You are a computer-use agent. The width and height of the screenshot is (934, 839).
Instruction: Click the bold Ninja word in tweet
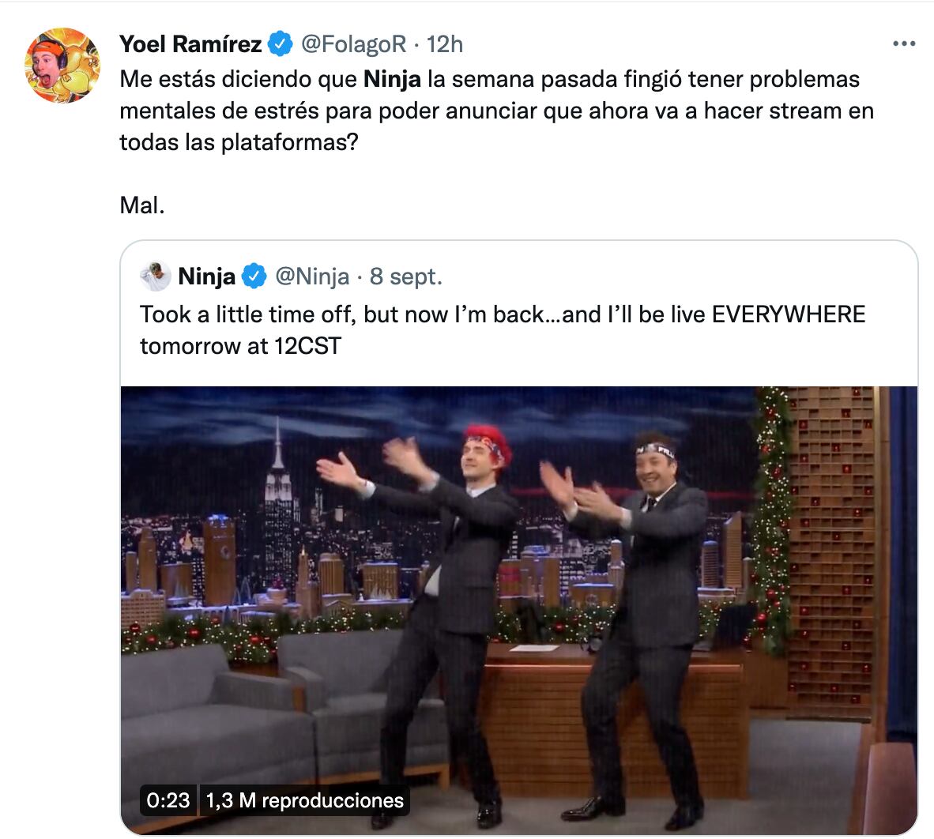392,80
